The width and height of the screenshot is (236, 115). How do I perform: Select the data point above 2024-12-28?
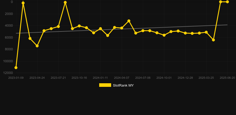[x=185, y=33]
